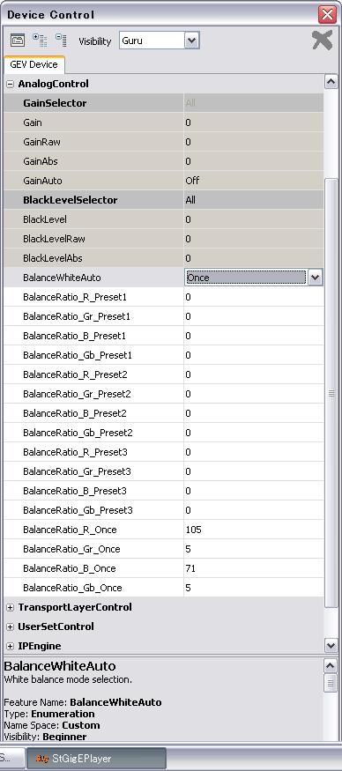Screen dimensions: 342x771
Task: Select BalanceRatio_Gb_Preset3 row
Action: (x=163, y=510)
